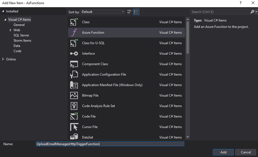Expand the Web tree node
This screenshot has height=157, width=258.
tap(10, 30)
